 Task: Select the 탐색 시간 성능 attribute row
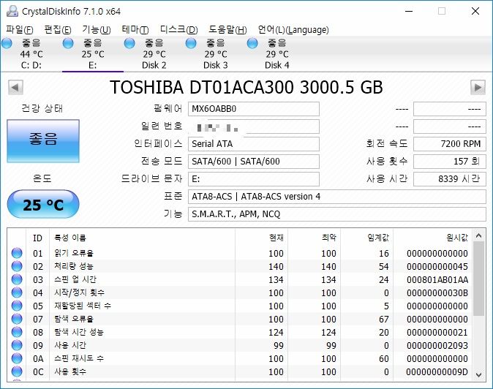point(240,333)
